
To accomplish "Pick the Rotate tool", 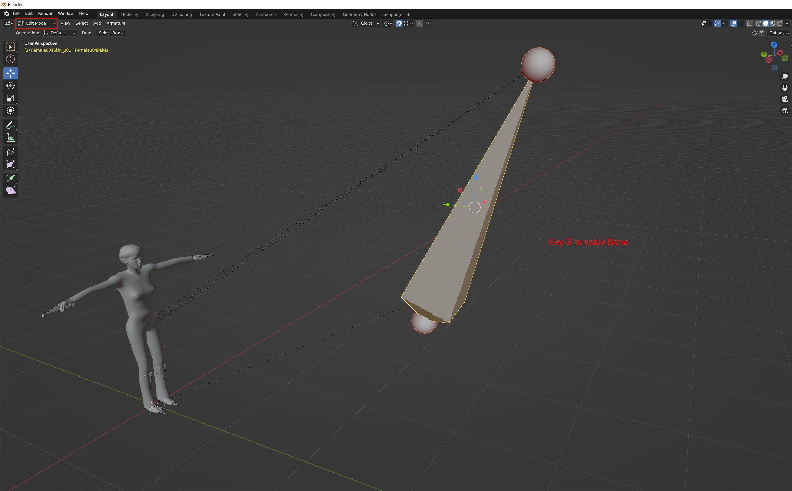I will click(11, 86).
